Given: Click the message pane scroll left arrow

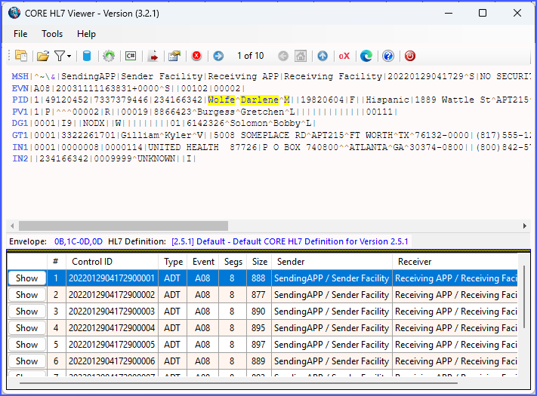Looking at the screenshot, I should pos(12,226).
